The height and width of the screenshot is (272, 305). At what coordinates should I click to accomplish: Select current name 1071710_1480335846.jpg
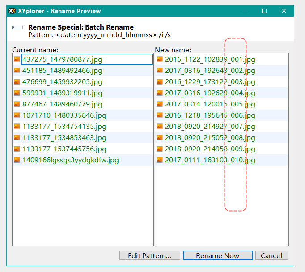(x=64, y=115)
